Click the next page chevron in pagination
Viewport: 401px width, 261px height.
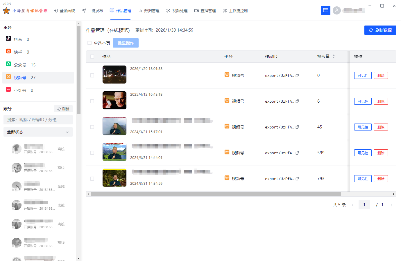[392, 204]
